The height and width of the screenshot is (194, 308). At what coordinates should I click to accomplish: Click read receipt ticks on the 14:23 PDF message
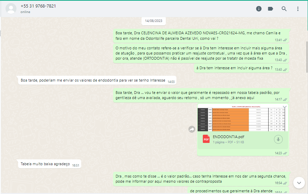[x=285, y=153]
